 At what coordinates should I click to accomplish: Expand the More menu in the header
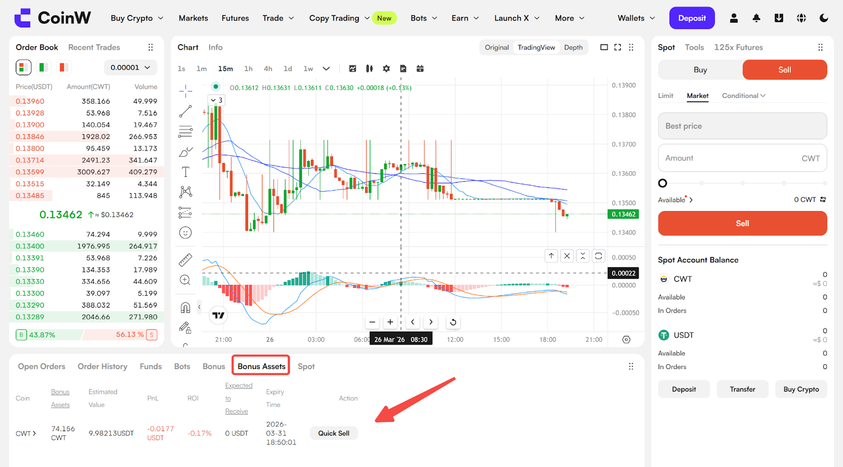570,18
